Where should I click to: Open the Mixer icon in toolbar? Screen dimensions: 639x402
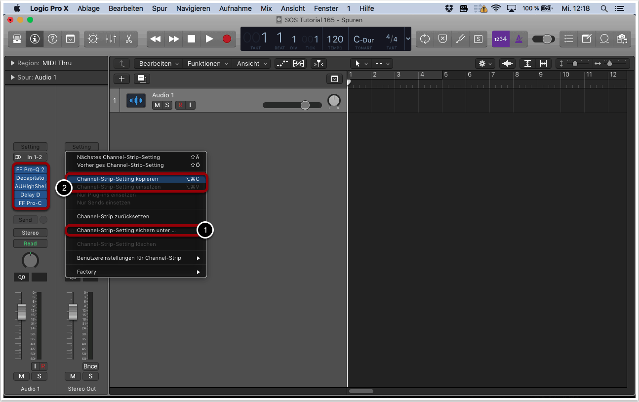click(111, 39)
